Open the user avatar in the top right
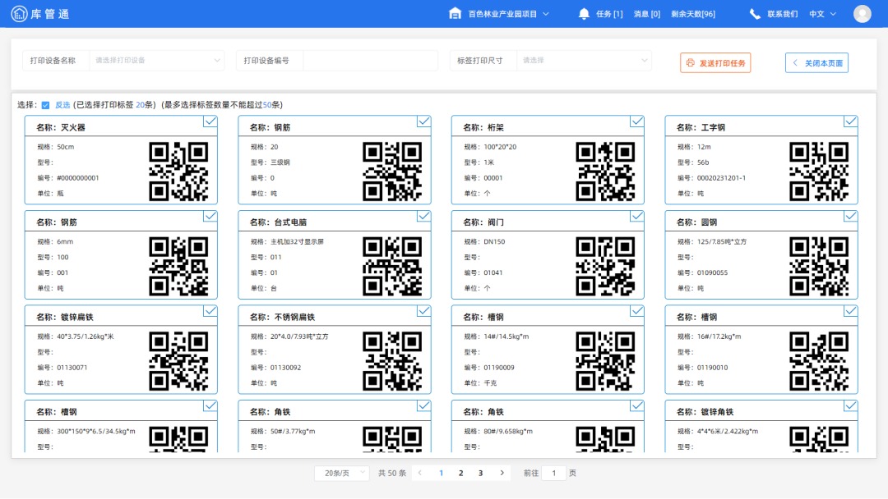The height and width of the screenshot is (499, 888). (x=862, y=13)
